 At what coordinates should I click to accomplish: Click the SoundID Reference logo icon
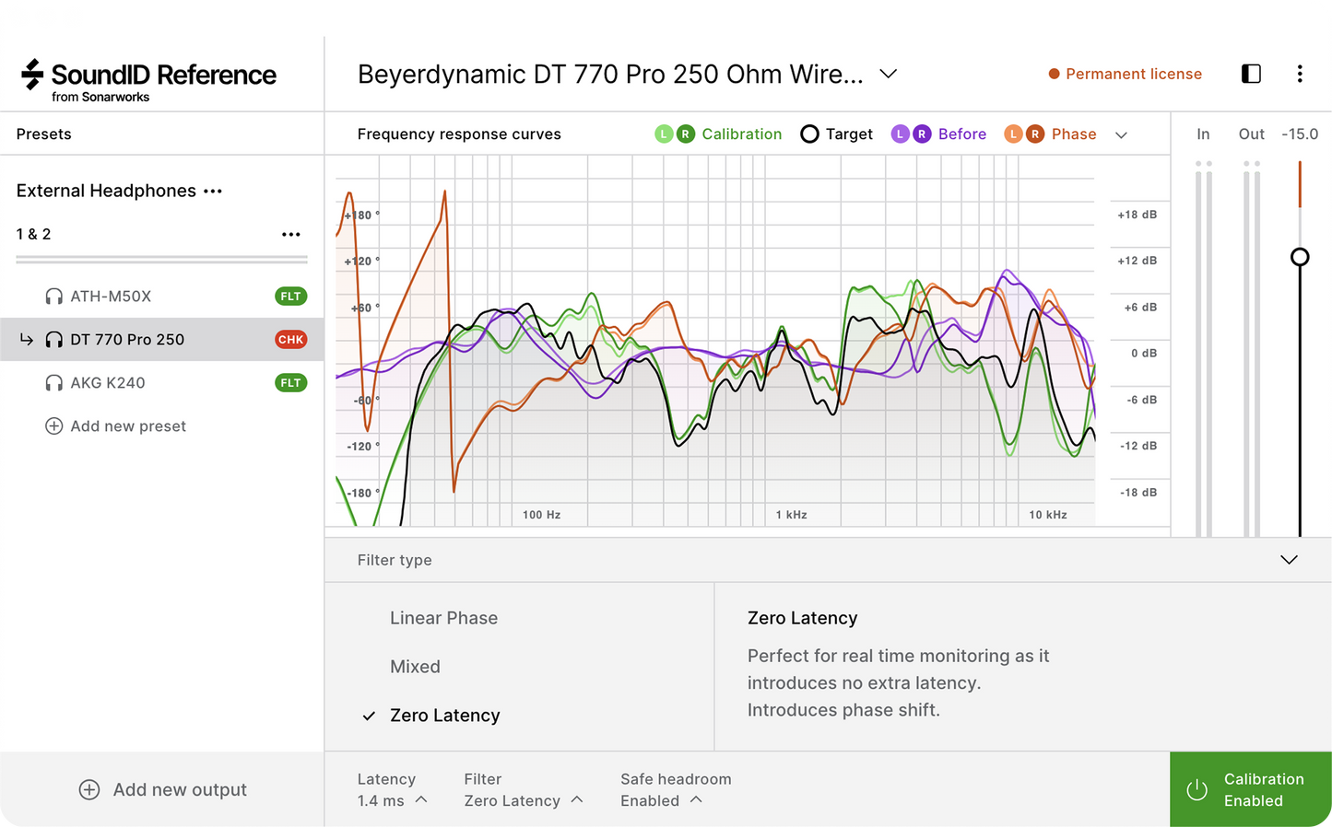(x=32, y=75)
